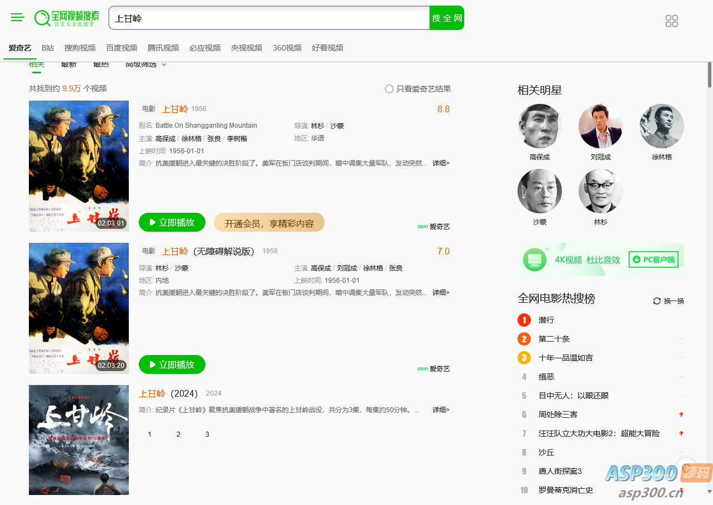This screenshot has height=505, width=713.
Task: Click rank 2 badge for 第二十条
Action: click(x=524, y=339)
